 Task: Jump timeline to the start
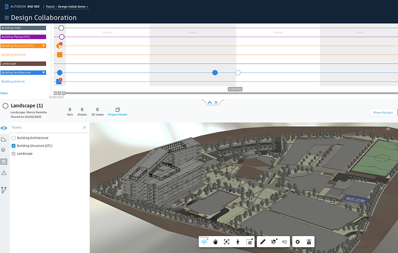point(55,93)
